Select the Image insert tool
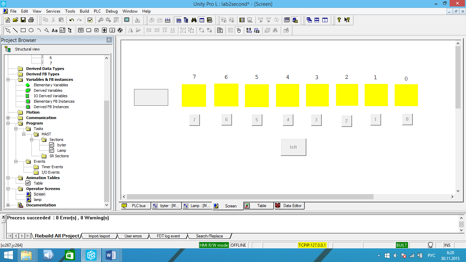This screenshot has width=466, height=262. click(62, 30)
